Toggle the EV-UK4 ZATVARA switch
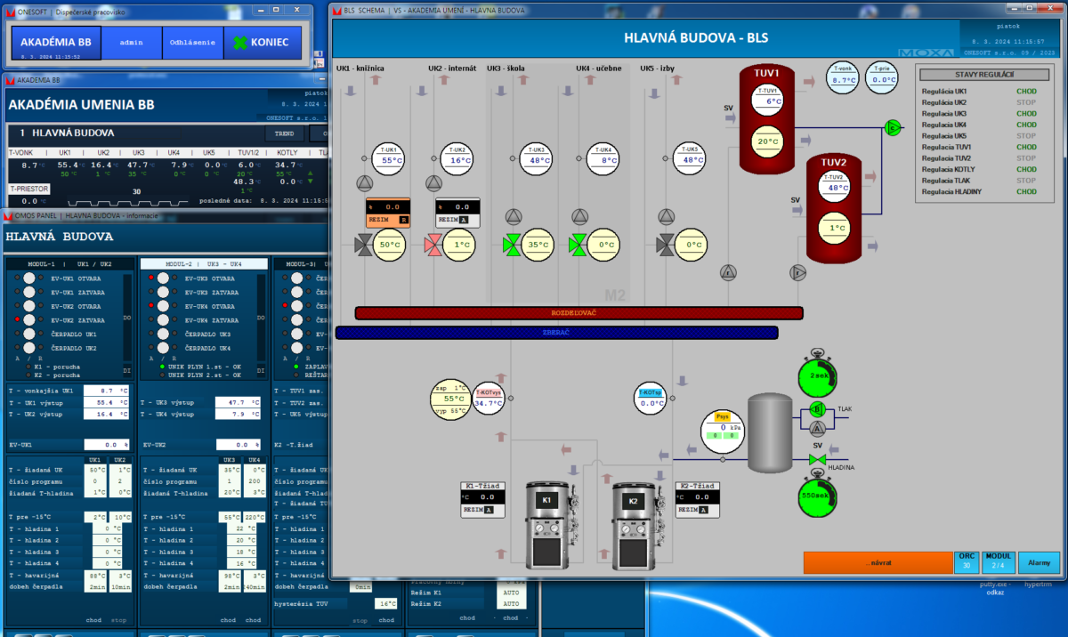 tap(163, 319)
